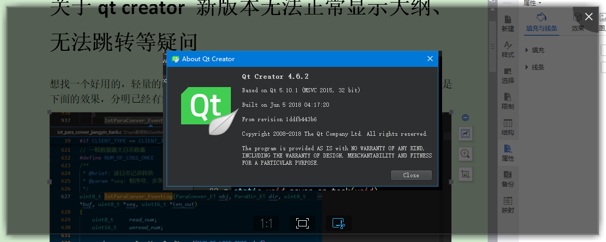Expand the 线条 section
The height and width of the screenshot is (242, 606).
[535, 67]
